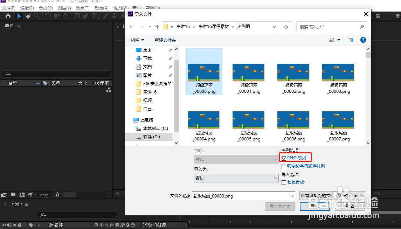This screenshot has height=229, width=401.
Task: Select the Unified Camera tool
Action: (56, 16)
